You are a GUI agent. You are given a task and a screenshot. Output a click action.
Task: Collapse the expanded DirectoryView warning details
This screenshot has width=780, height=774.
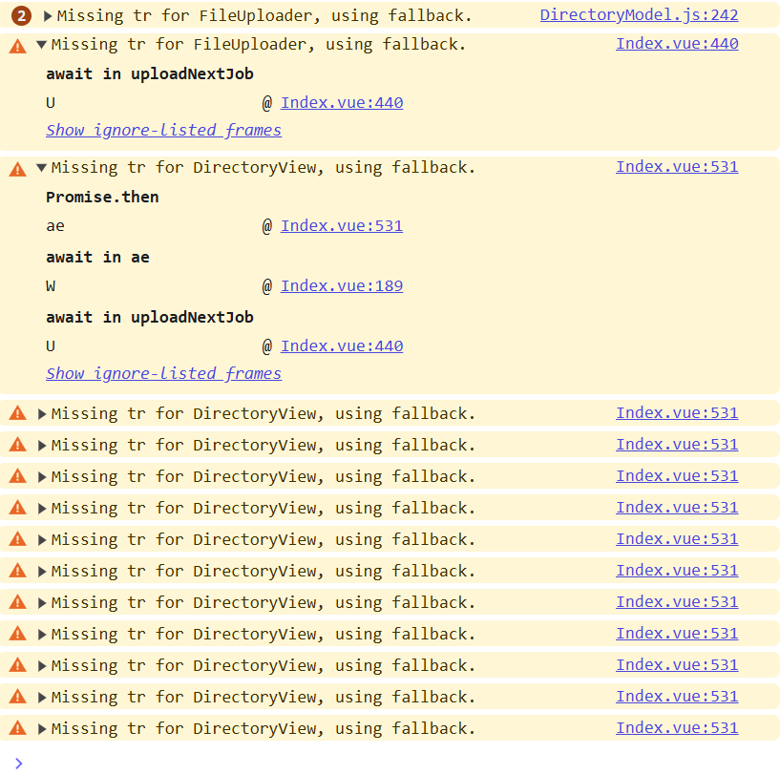[x=41, y=167]
